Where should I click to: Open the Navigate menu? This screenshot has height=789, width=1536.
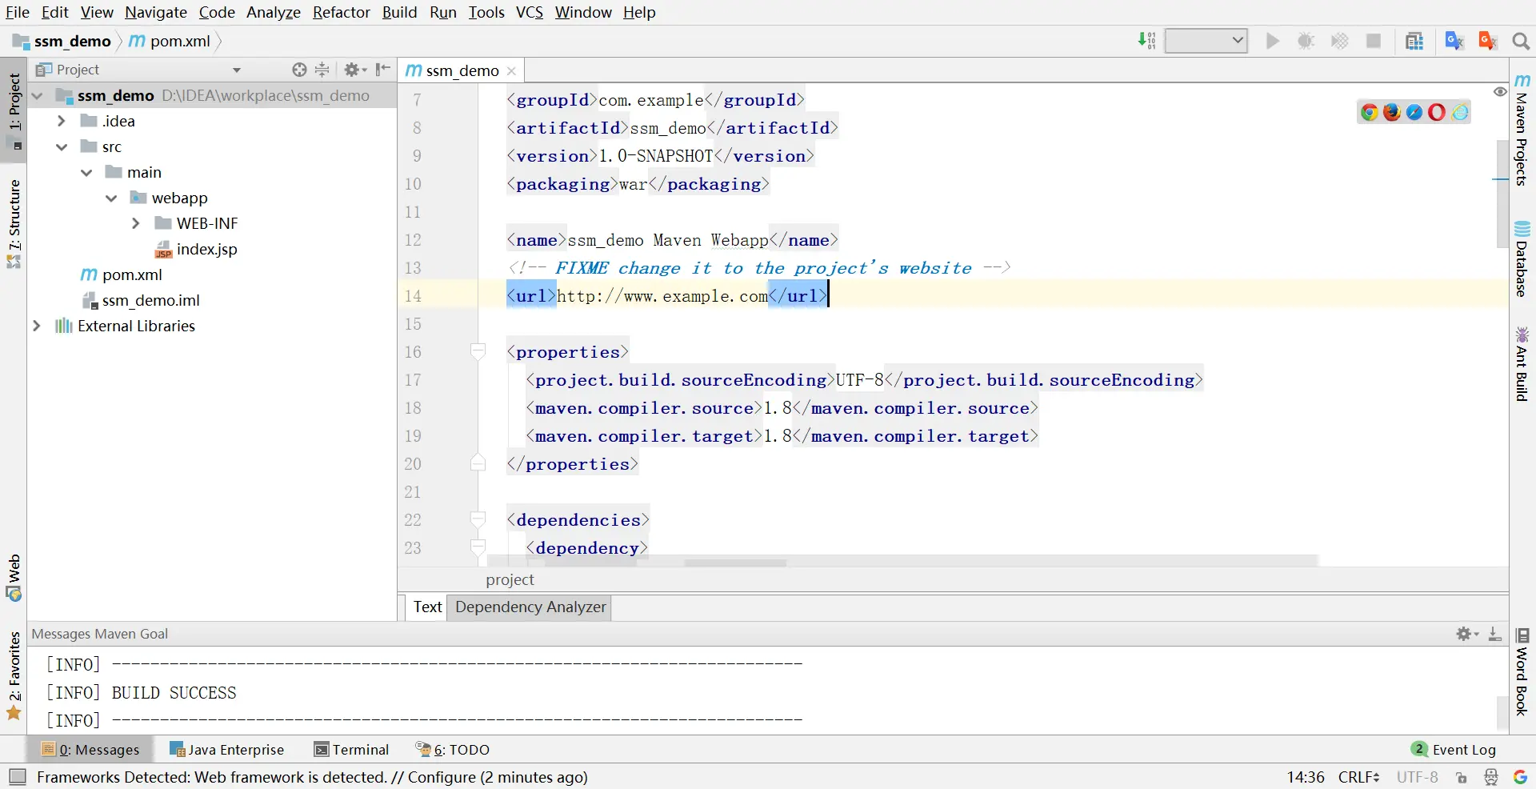point(156,12)
